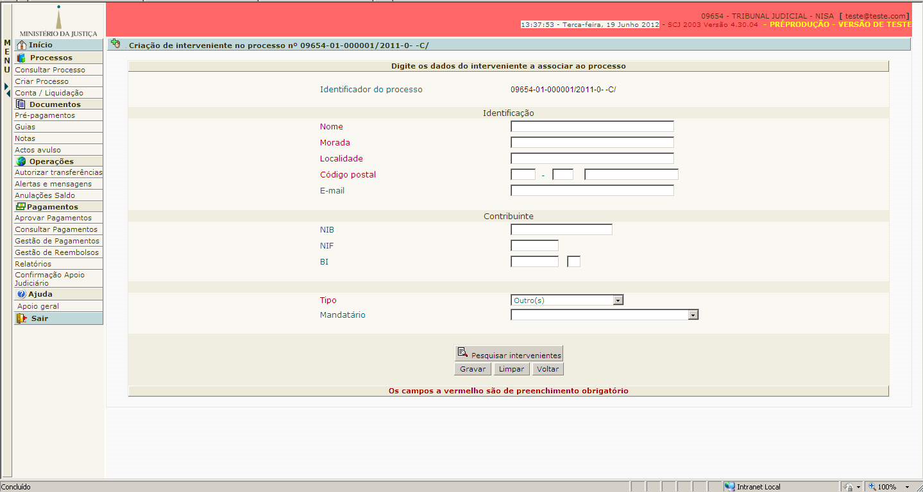Click the zoom magnifier icon in status bar
This screenshot has width=923, height=492.
(872, 487)
